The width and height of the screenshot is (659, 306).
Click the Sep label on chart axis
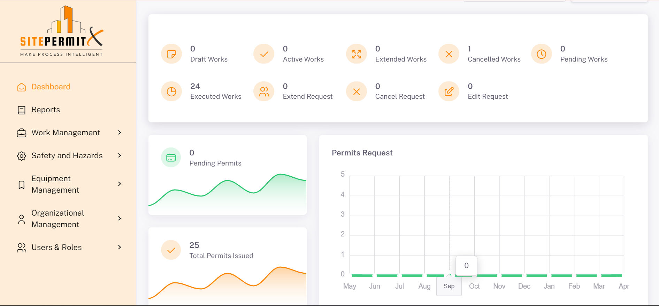(449, 286)
